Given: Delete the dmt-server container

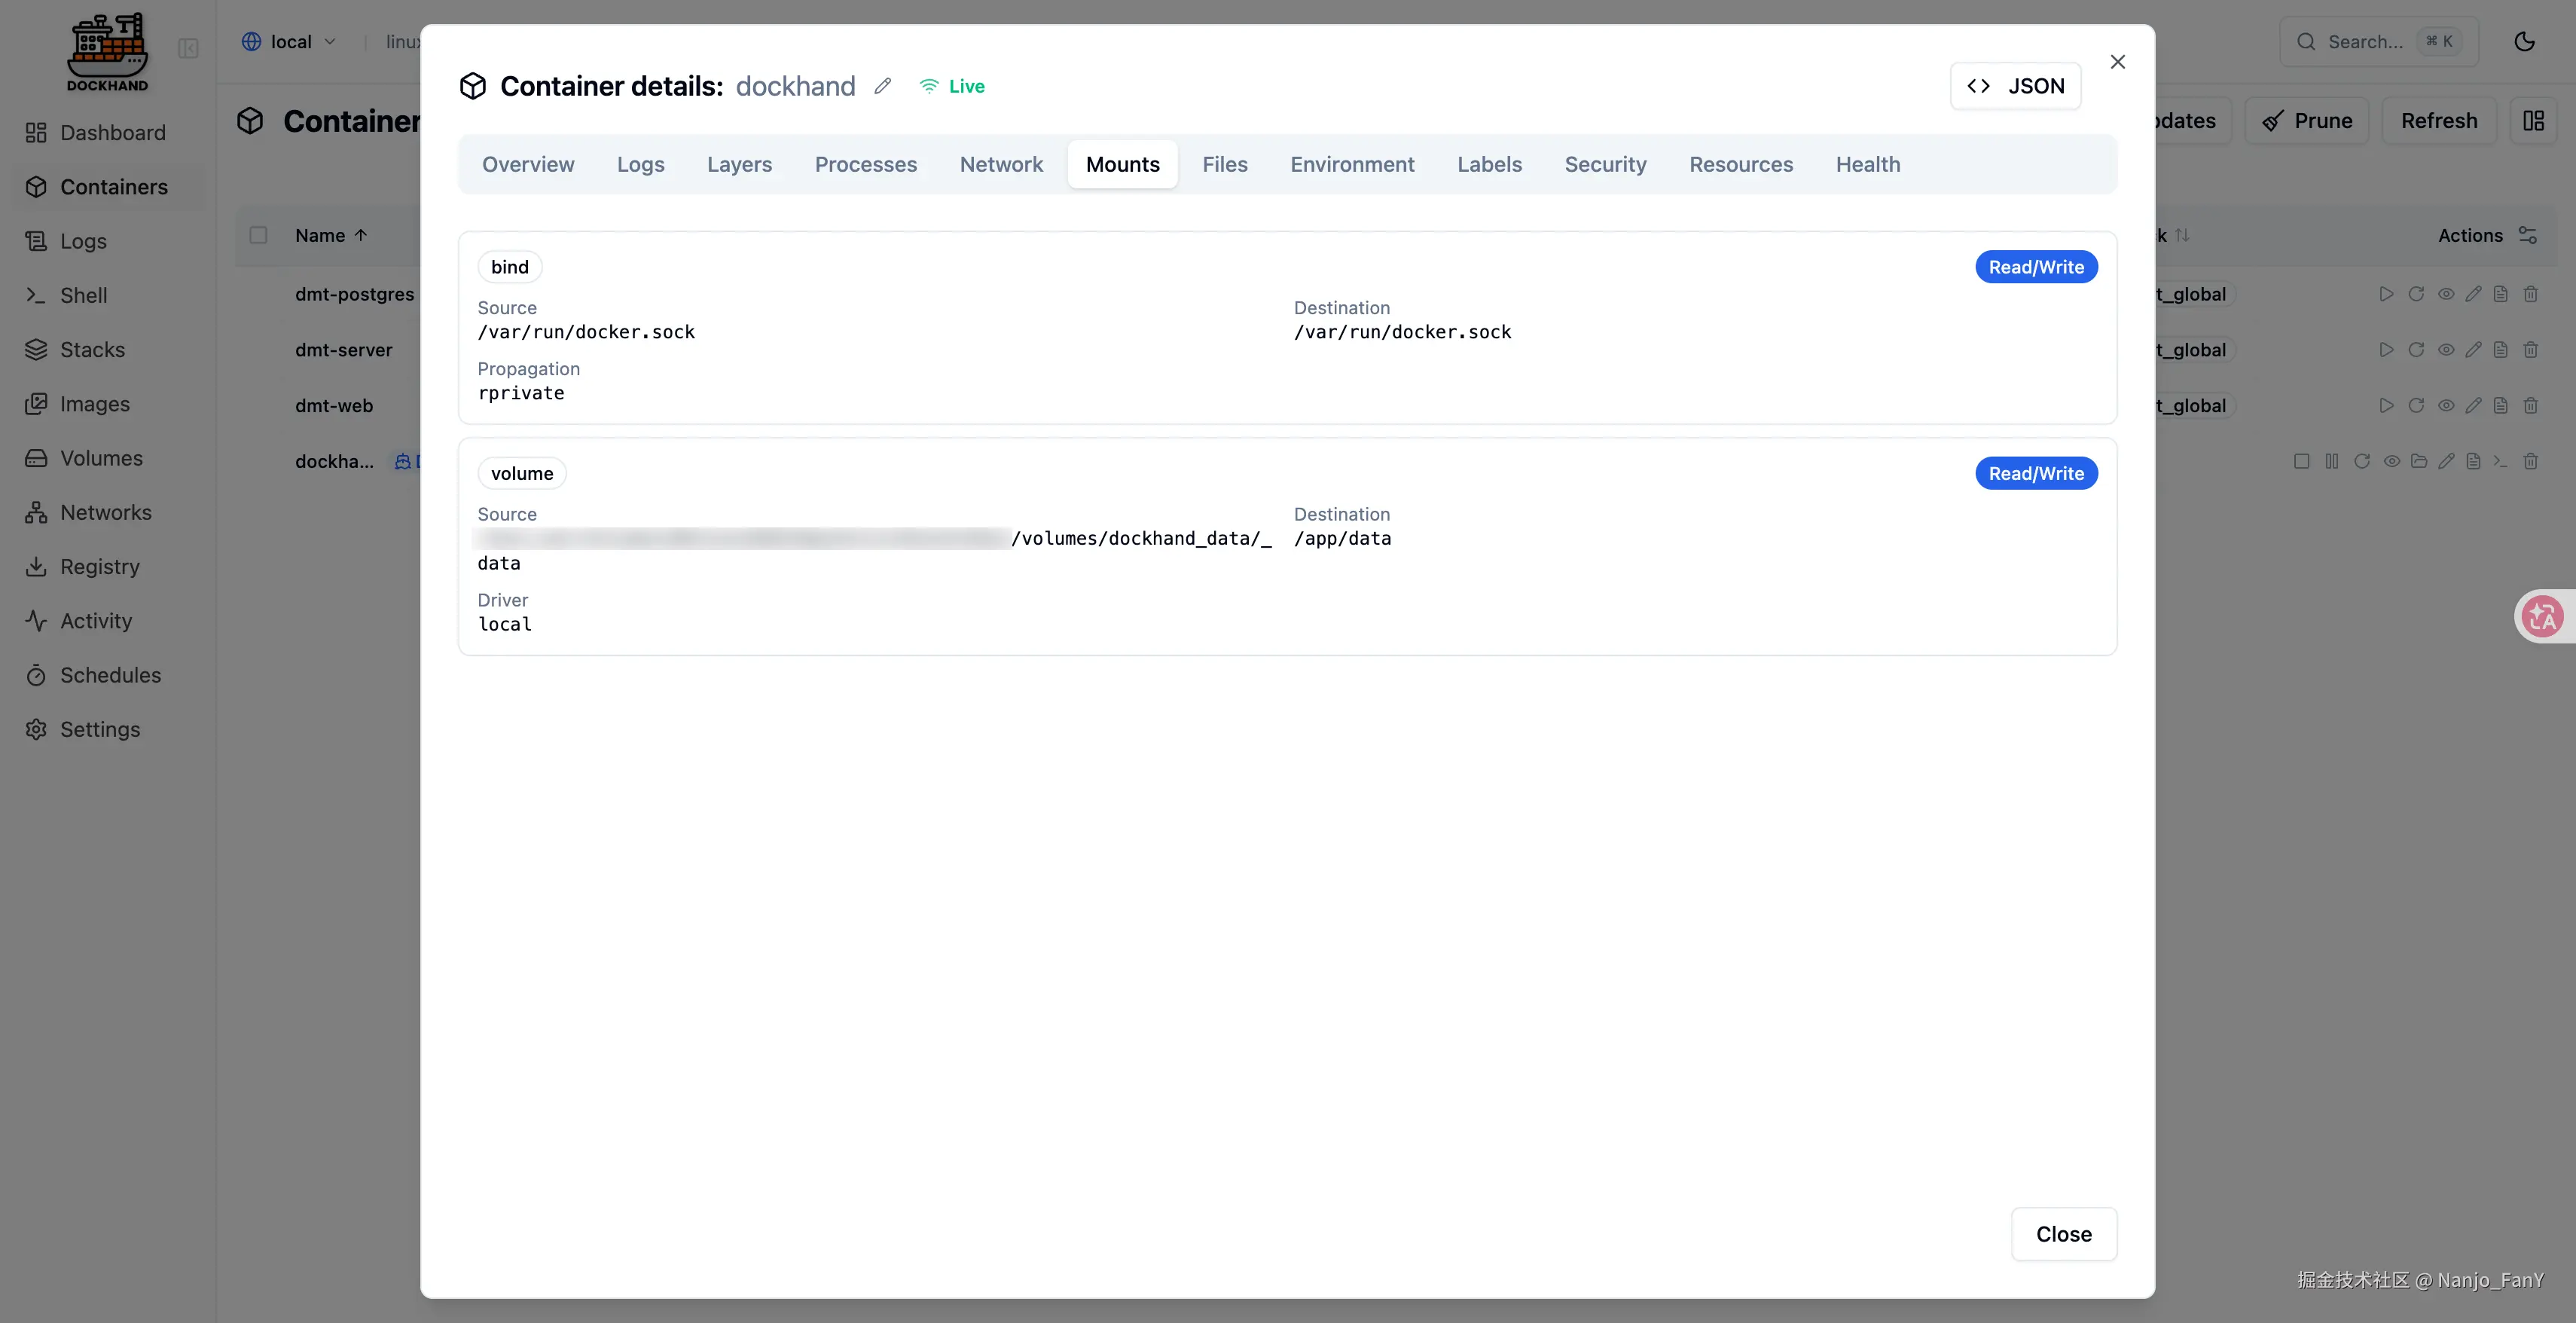Looking at the screenshot, I should click(x=2530, y=350).
